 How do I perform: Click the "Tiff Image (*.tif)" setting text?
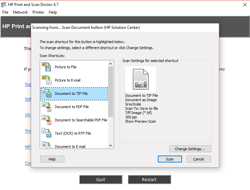point(138,113)
